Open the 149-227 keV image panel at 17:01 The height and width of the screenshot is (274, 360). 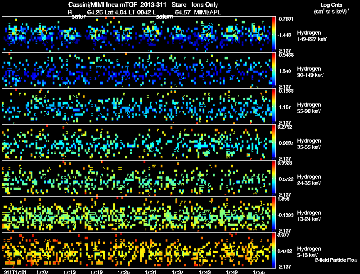(x=16, y=34)
